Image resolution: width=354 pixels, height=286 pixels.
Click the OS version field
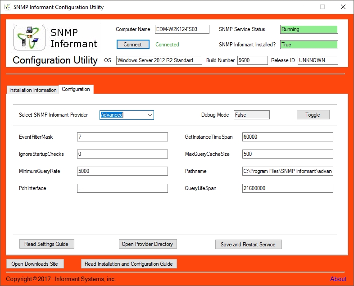click(x=159, y=60)
